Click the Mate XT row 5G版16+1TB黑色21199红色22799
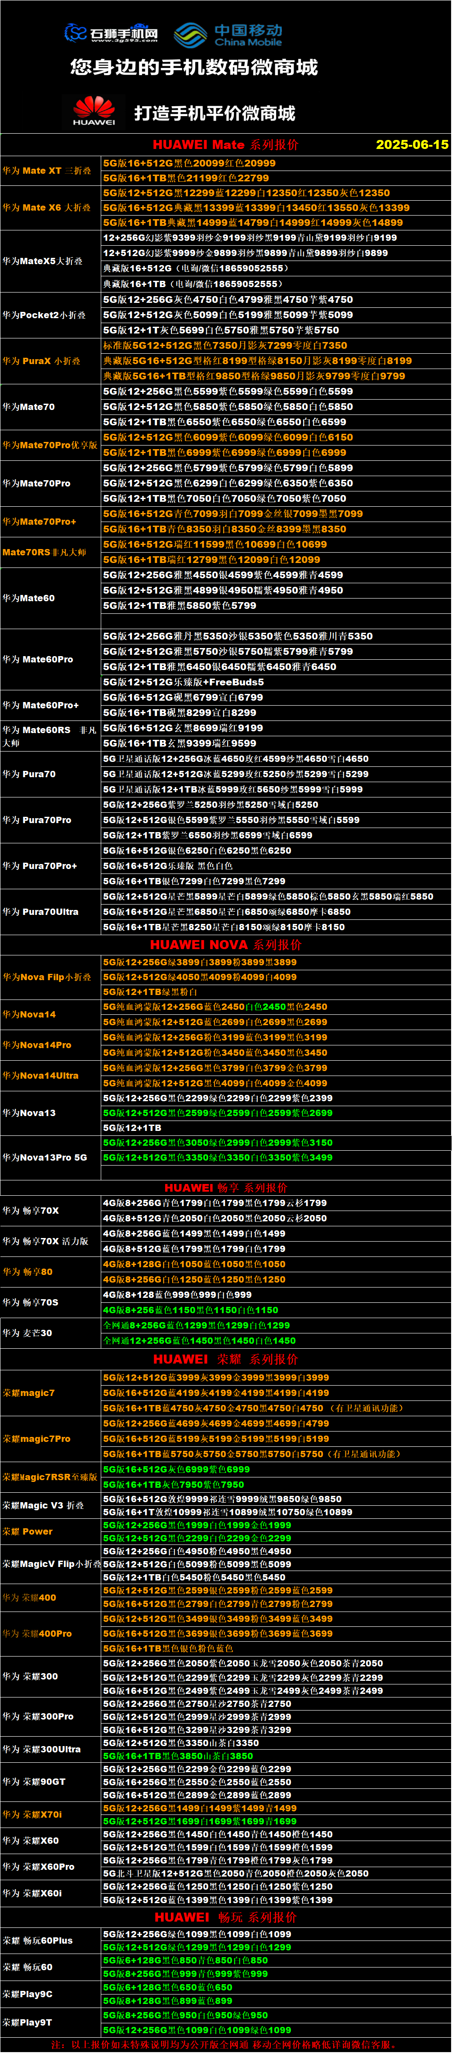 point(187,178)
